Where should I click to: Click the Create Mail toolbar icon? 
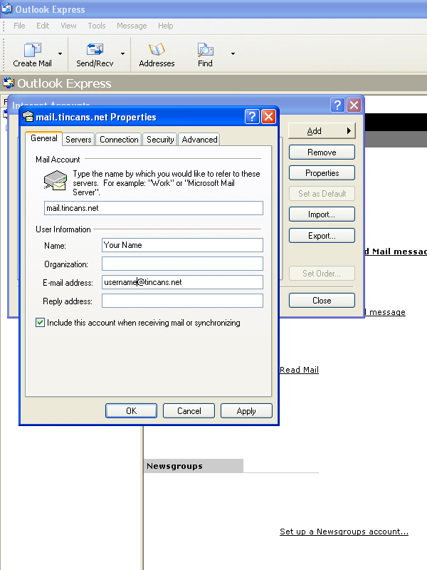pos(32,50)
